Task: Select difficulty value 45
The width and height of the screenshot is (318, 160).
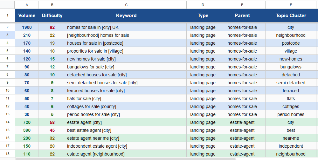Action: tap(52, 130)
